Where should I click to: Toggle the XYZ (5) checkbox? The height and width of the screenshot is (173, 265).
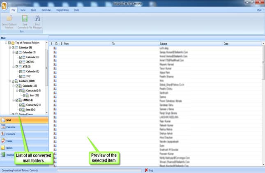coord(17,67)
